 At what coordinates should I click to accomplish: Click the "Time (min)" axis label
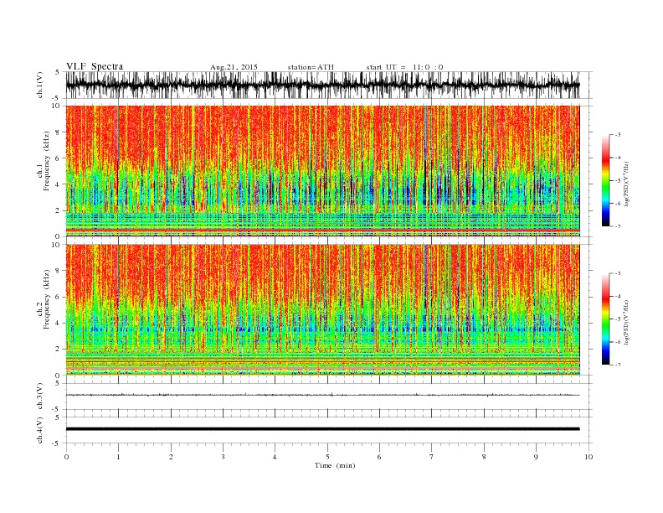coord(335,465)
